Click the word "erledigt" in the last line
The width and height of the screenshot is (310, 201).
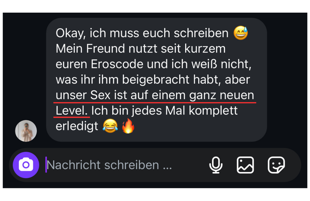(x=77, y=126)
